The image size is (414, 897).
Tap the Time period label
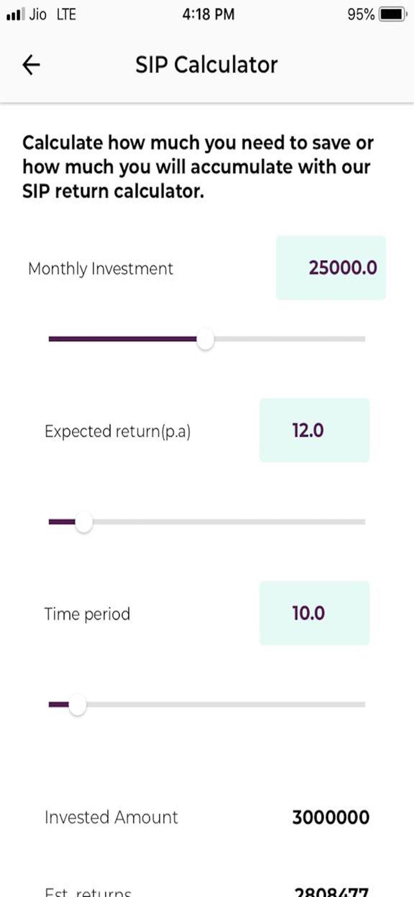[87, 614]
